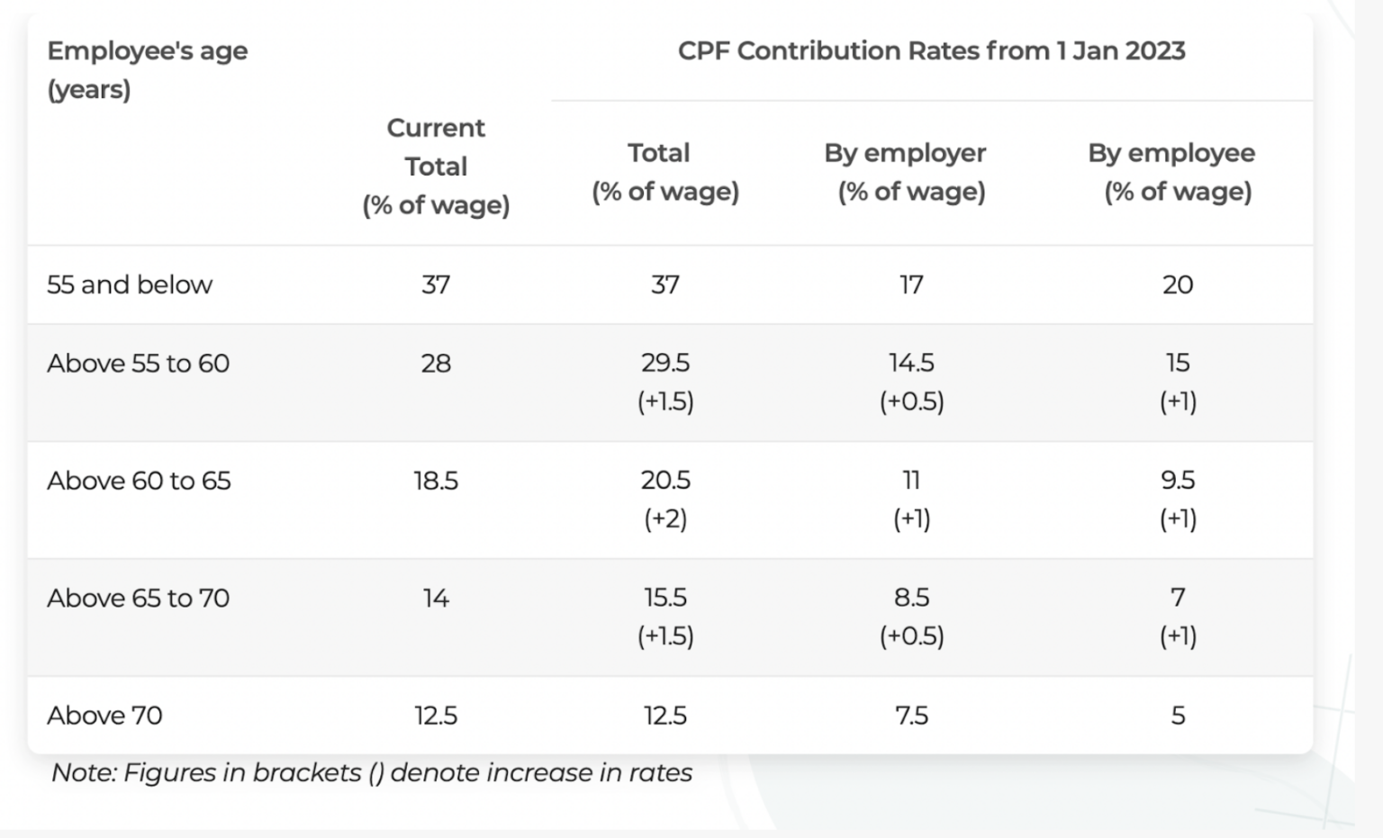Select the "Current Total (% of wage)" header
The width and height of the screenshot is (1383, 838).
pyautogui.click(x=436, y=167)
